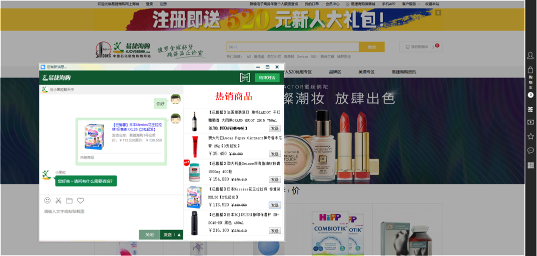Open the 520优惠专区 navigation tab
This screenshot has width=537, height=256.
click(x=298, y=72)
